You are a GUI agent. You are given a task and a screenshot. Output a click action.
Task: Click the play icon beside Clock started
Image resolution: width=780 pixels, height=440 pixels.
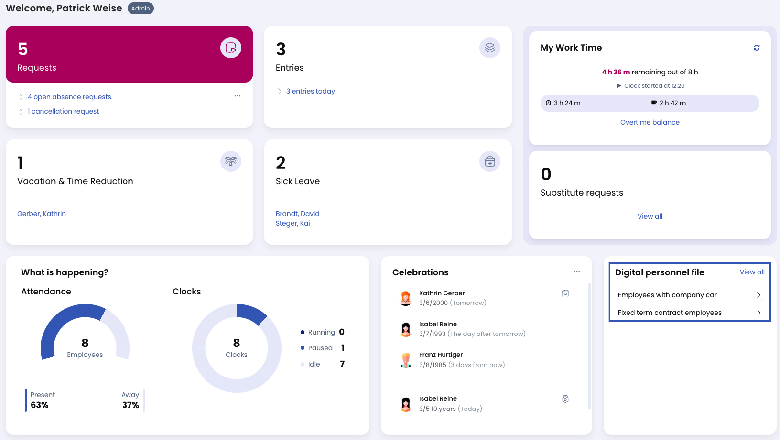[619, 86]
